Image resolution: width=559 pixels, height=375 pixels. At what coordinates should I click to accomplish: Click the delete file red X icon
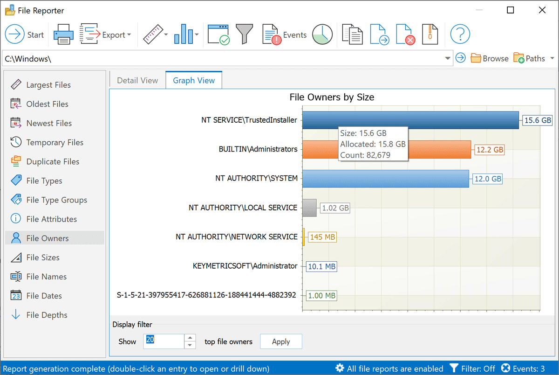pyautogui.click(x=405, y=35)
